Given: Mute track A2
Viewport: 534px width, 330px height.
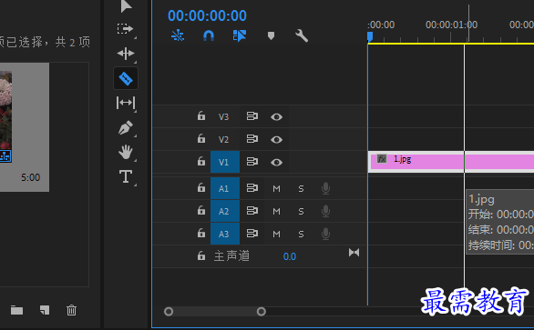Looking at the screenshot, I should tap(276, 212).
